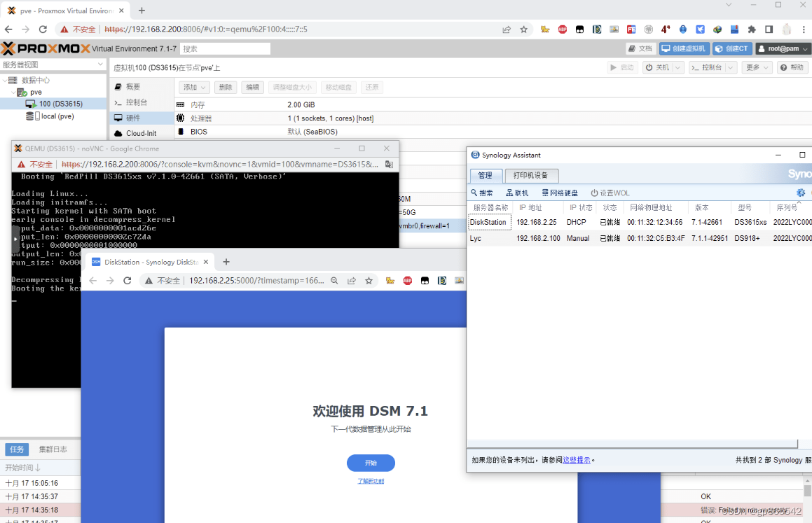Click the Proxmox search field
The width and height of the screenshot is (812, 523).
[x=225, y=48]
